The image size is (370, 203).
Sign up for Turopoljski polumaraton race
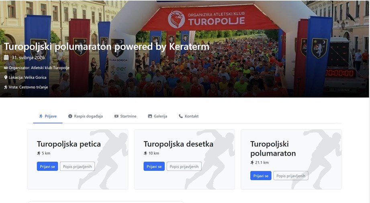tap(261, 176)
